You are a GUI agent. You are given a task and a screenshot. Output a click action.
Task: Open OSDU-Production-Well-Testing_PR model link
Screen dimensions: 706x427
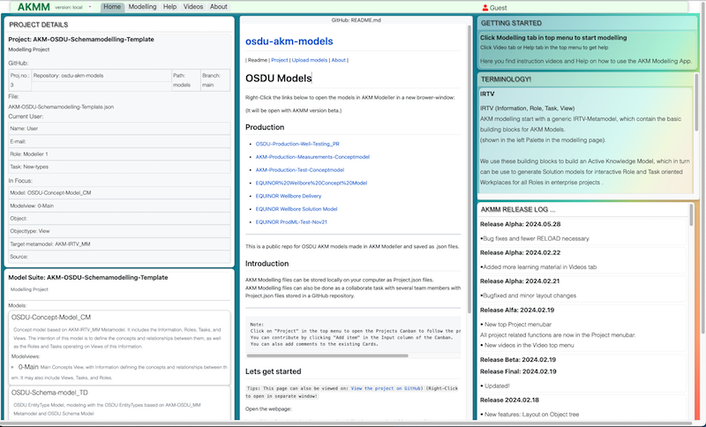[297, 144]
